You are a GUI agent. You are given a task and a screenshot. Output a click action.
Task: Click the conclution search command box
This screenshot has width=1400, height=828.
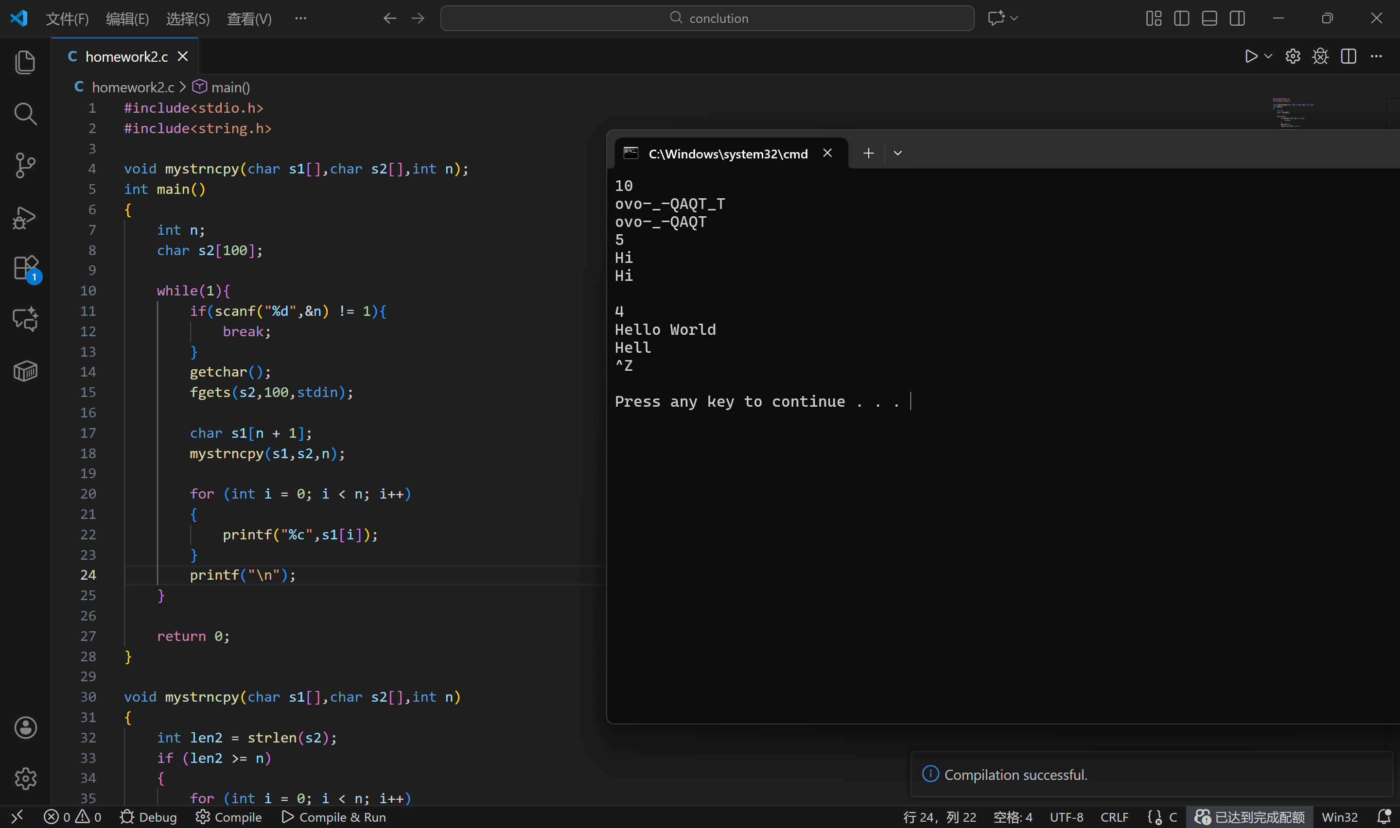707,18
